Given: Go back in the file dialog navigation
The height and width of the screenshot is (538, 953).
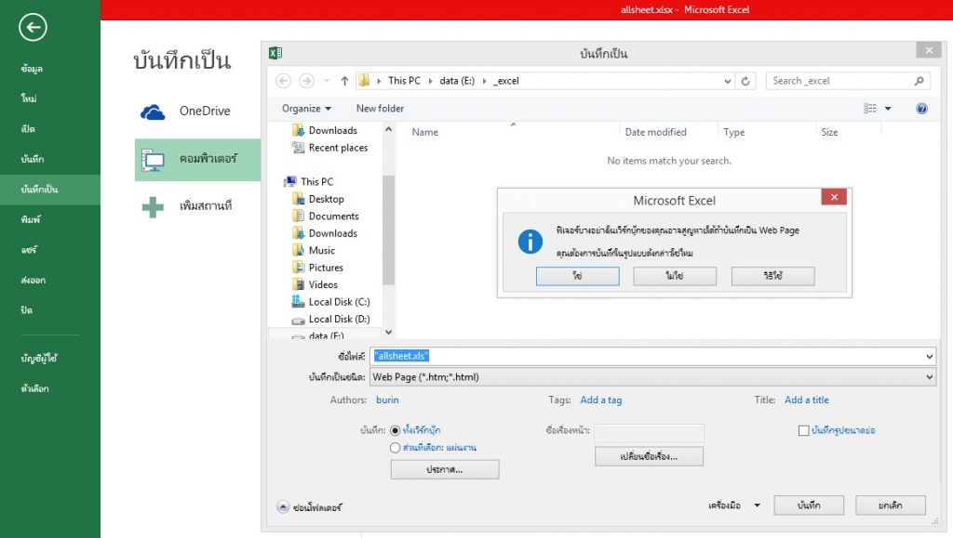Looking at the screenshot, I should (283, 81).
